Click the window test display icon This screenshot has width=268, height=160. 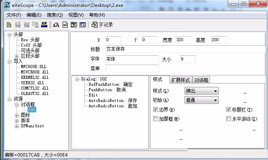pos(83,25)
